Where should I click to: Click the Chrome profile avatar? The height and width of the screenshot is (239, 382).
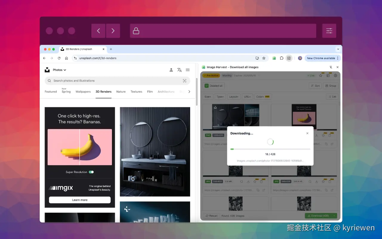coord(300,58)
